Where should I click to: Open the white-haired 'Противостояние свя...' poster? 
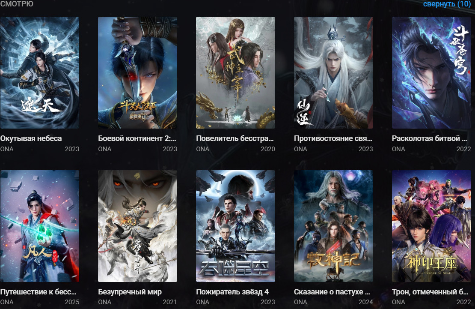click(x=333, y=72)
